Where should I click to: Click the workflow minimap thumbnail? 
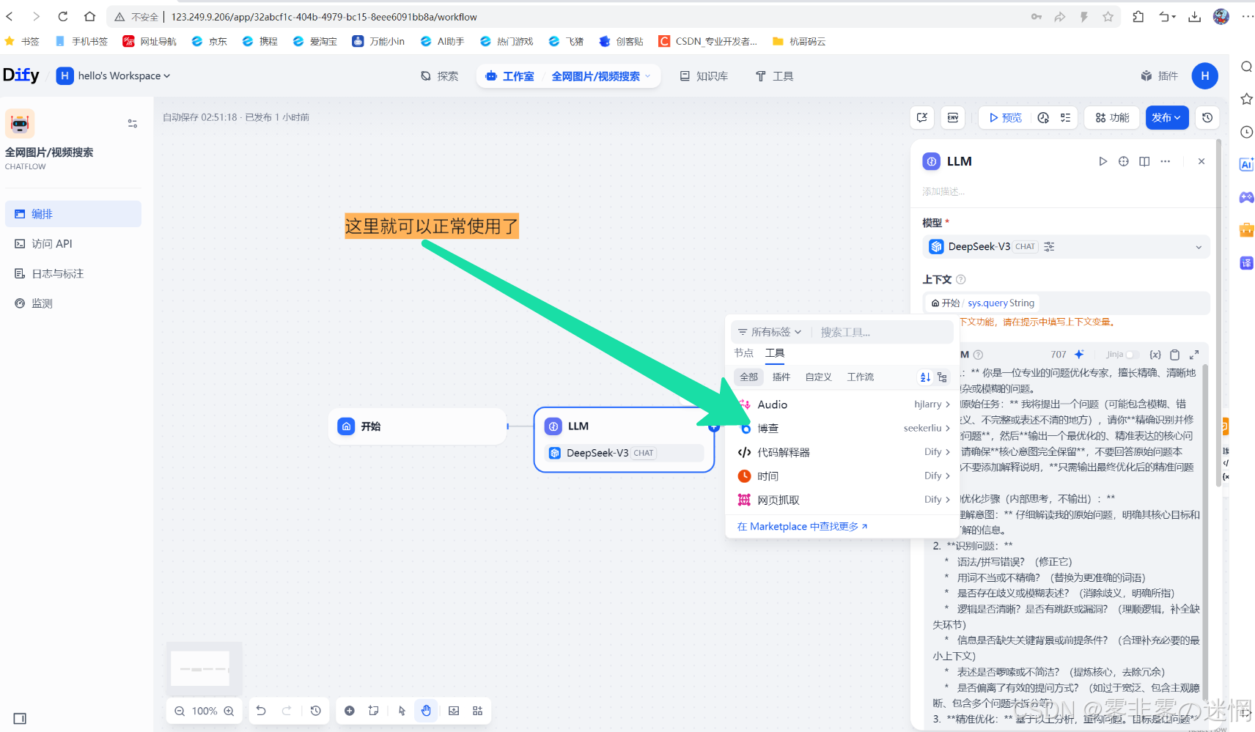tap(203, 669)
